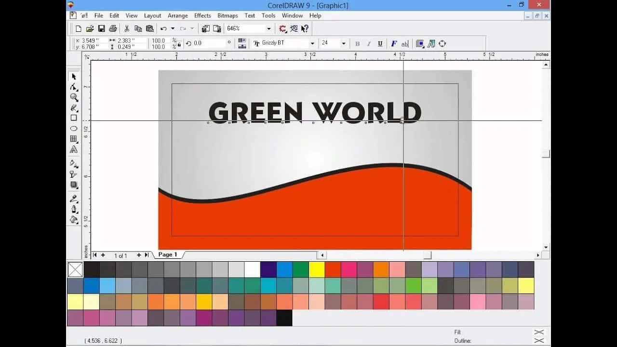Screen dimensions: 617x347
Task: Select the Interactive Fill tool
Action: pyautogui.click(x=74, y=164)
